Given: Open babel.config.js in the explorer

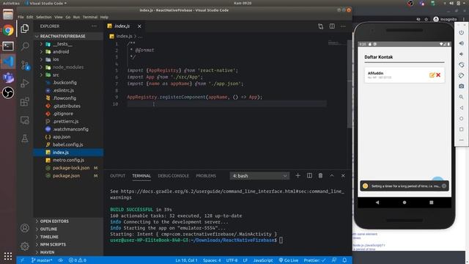Looking at the screenshot, I should point(68,144).
